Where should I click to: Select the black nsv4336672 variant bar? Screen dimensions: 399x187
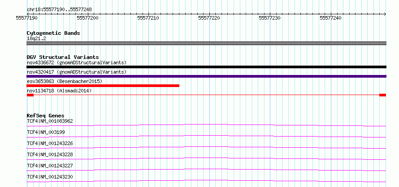coord(206,67)
